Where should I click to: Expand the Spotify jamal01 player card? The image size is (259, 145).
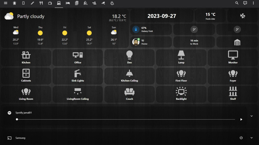(251, 116)
